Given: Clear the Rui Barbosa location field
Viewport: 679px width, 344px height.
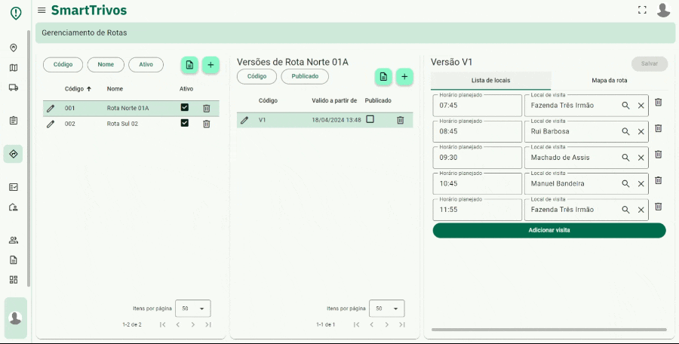Looking at the screenshot, I should 641,131.
